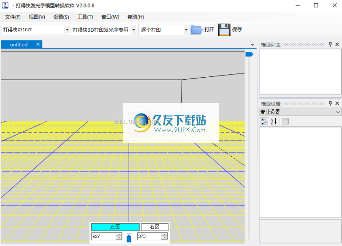Image resolution: width=342 pixels, height=246 pixels.
Task: Open the 设置(S) menu
Action: [61, 17]
